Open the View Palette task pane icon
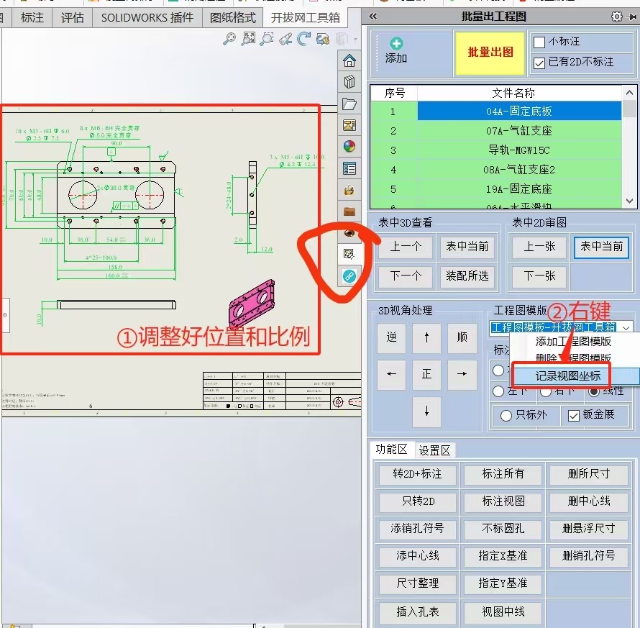 tap(349, 125)
